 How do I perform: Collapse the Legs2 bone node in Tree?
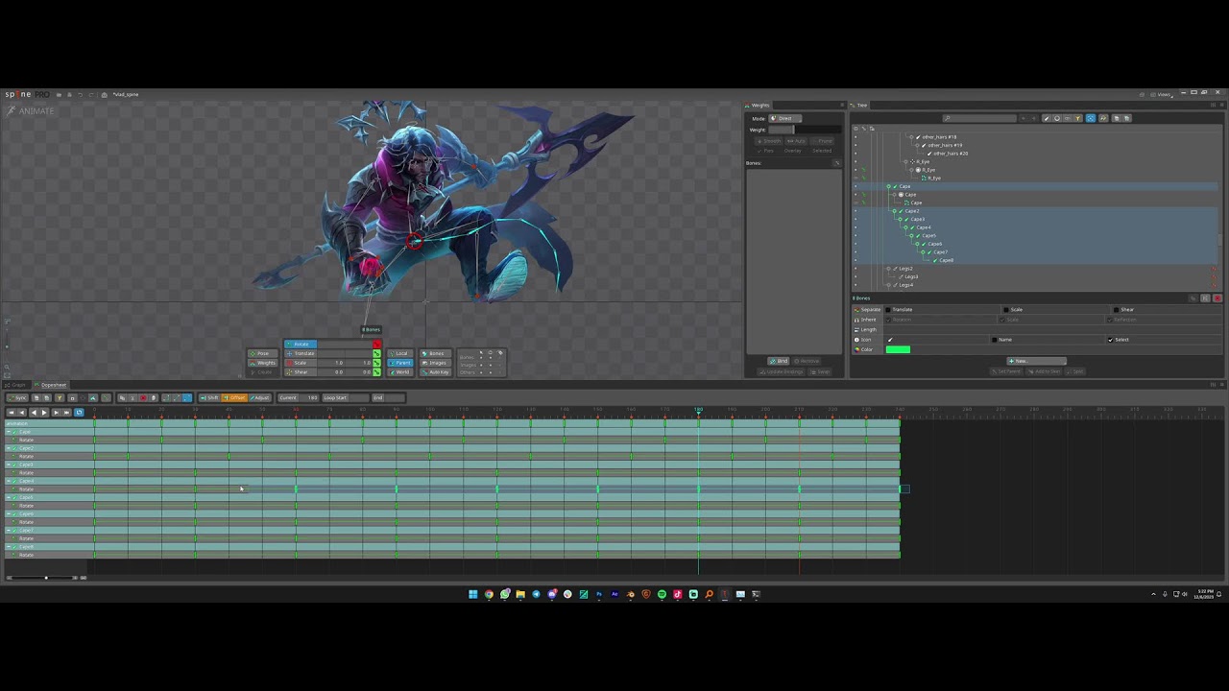click(889, 269)
